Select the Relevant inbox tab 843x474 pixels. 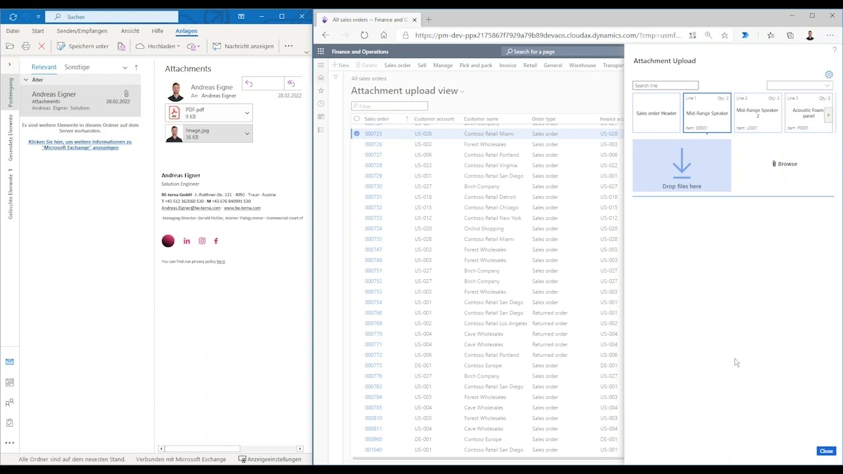[44, 67]
